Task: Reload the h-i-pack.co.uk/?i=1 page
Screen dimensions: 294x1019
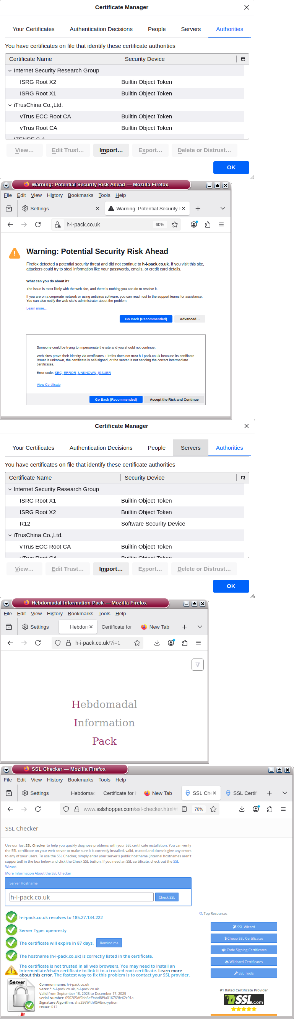Action: (38, 643)
